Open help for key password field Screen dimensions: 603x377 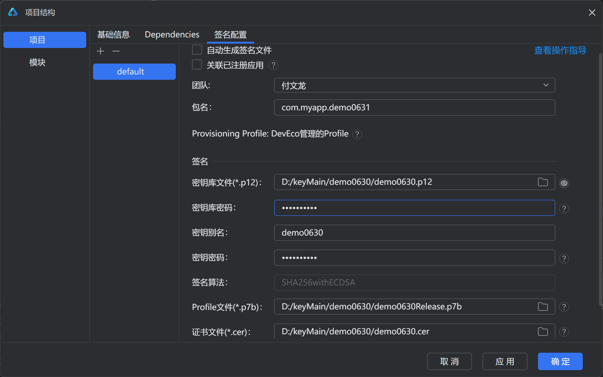[564, 258]
